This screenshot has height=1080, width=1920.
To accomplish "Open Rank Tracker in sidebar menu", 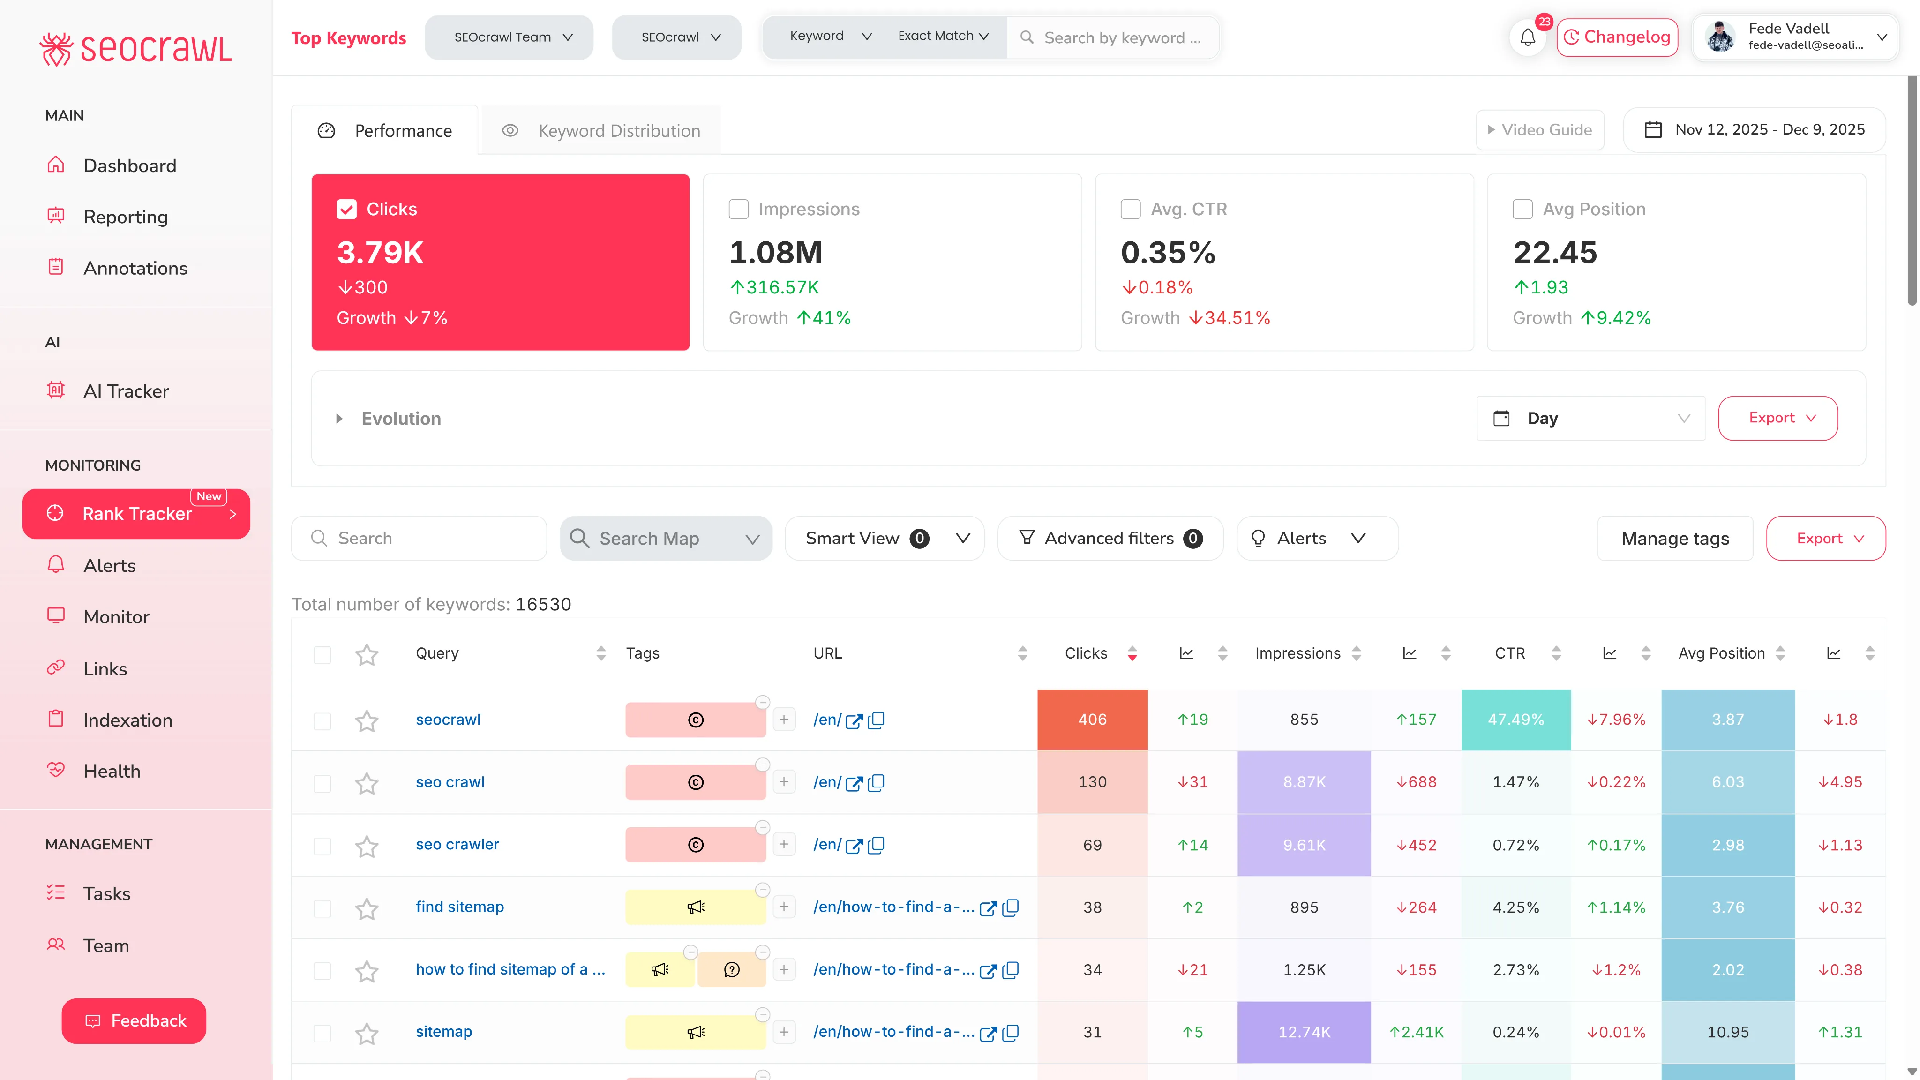I will tap(136, 514).
